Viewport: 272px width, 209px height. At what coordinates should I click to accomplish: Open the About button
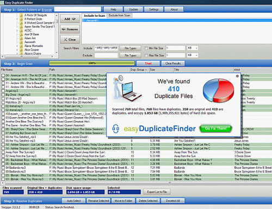tap(174, 9)
